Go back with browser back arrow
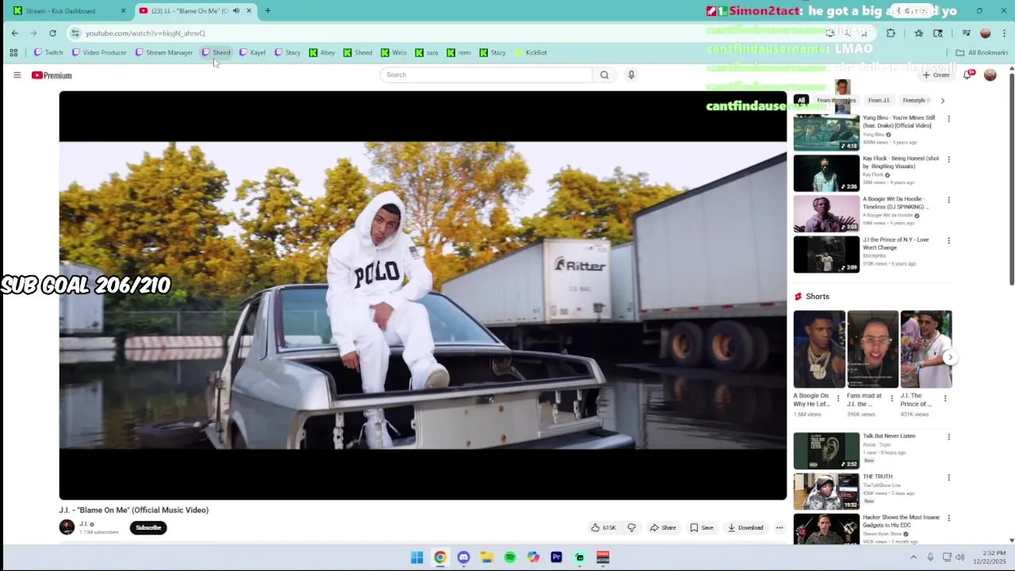This screenshot has width=1015, height=571. [x=14, y=33]
